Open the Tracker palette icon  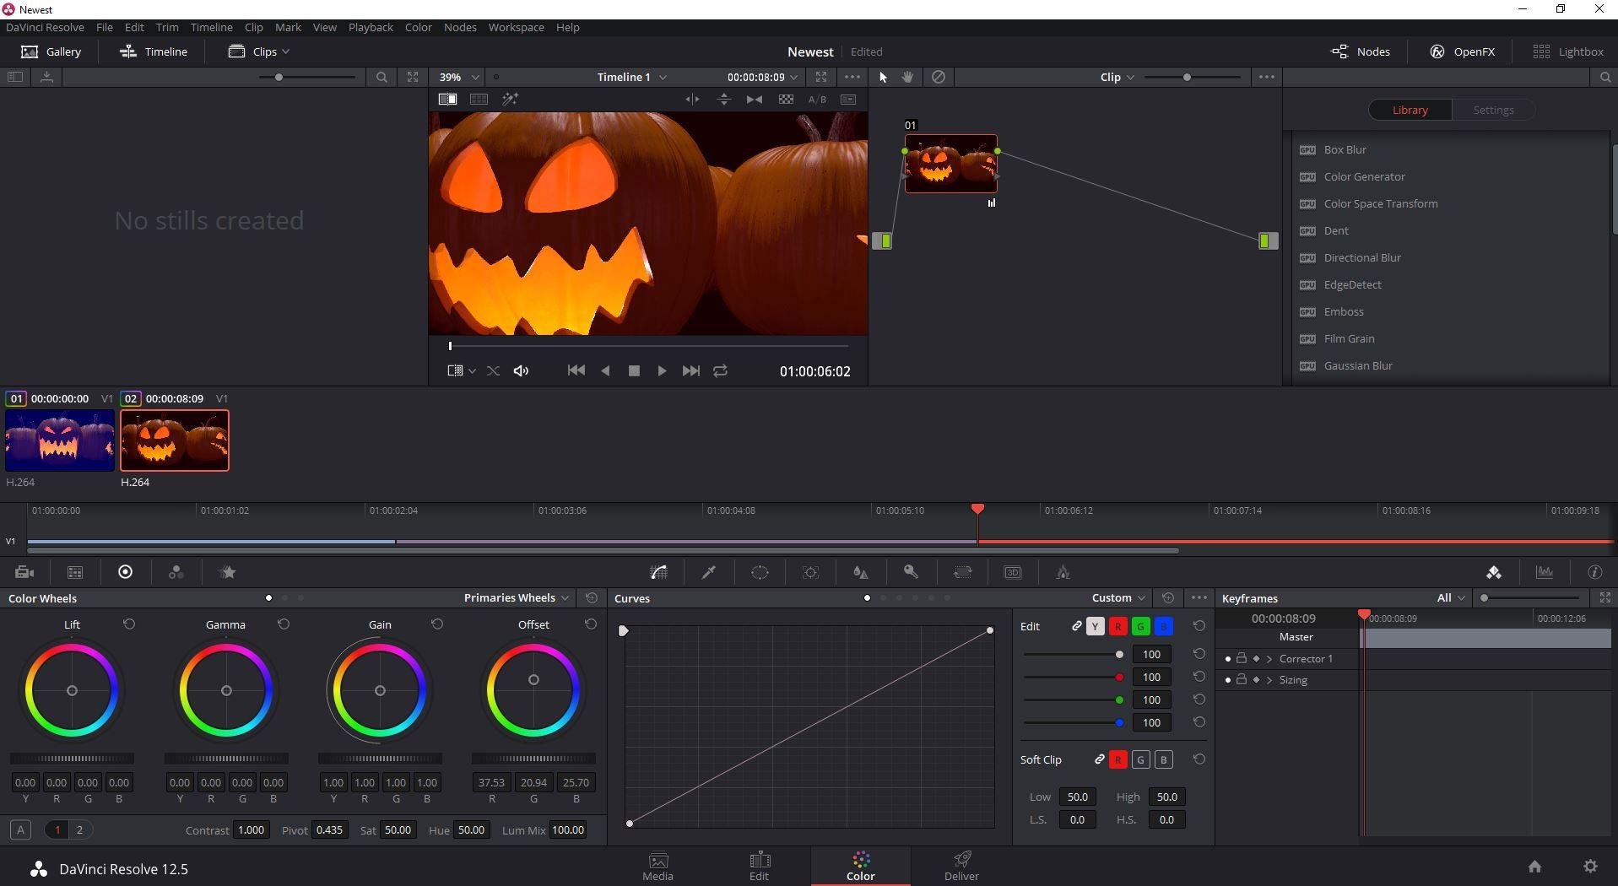[x=810, y=572]
